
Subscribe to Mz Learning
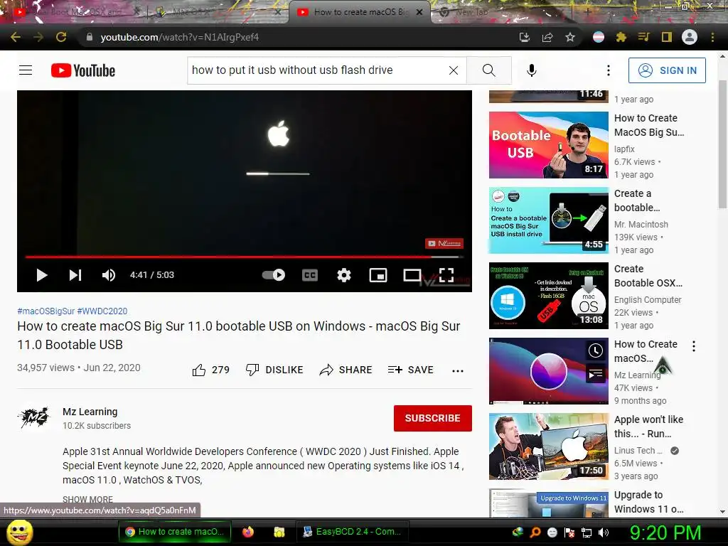pos(433,418)
